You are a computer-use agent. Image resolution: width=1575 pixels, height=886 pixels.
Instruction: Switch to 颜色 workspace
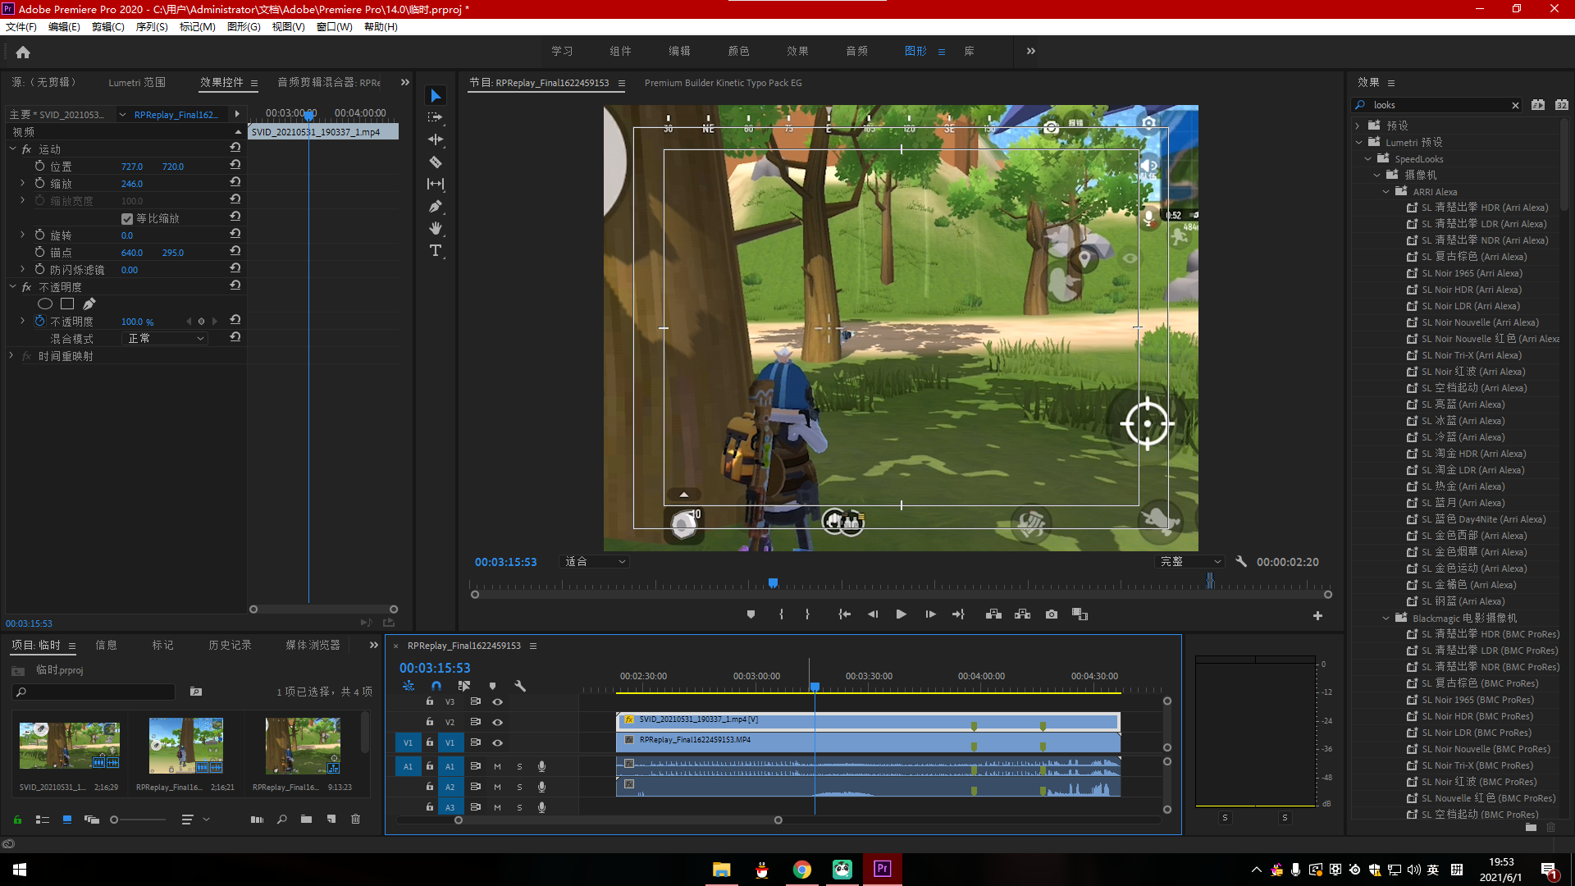point(738,51)
